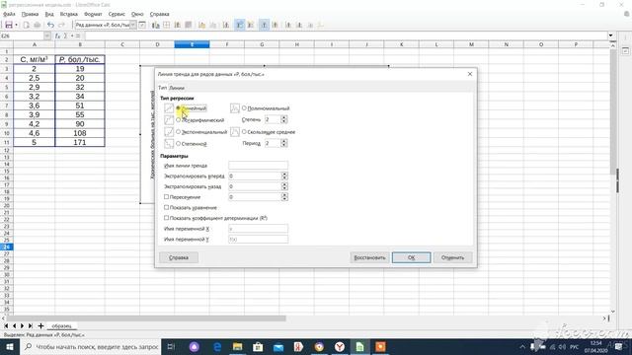This screenshot has height=355, width=632.
Task: Open the Файл menu
Action: 9,14
